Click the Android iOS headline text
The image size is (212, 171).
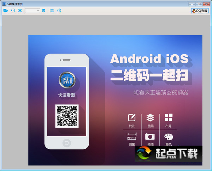pos(149,59)
